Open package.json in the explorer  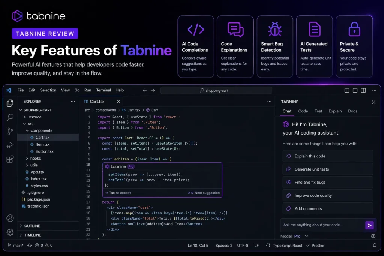[x=48, y=199]
